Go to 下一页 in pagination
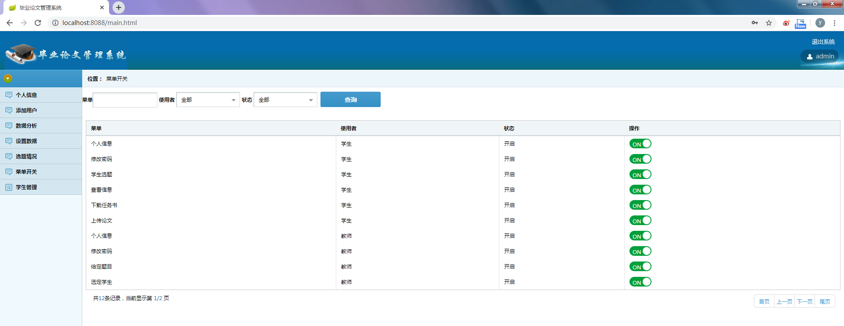This screenshot has height=326, width=844. [x=804, y=301]
